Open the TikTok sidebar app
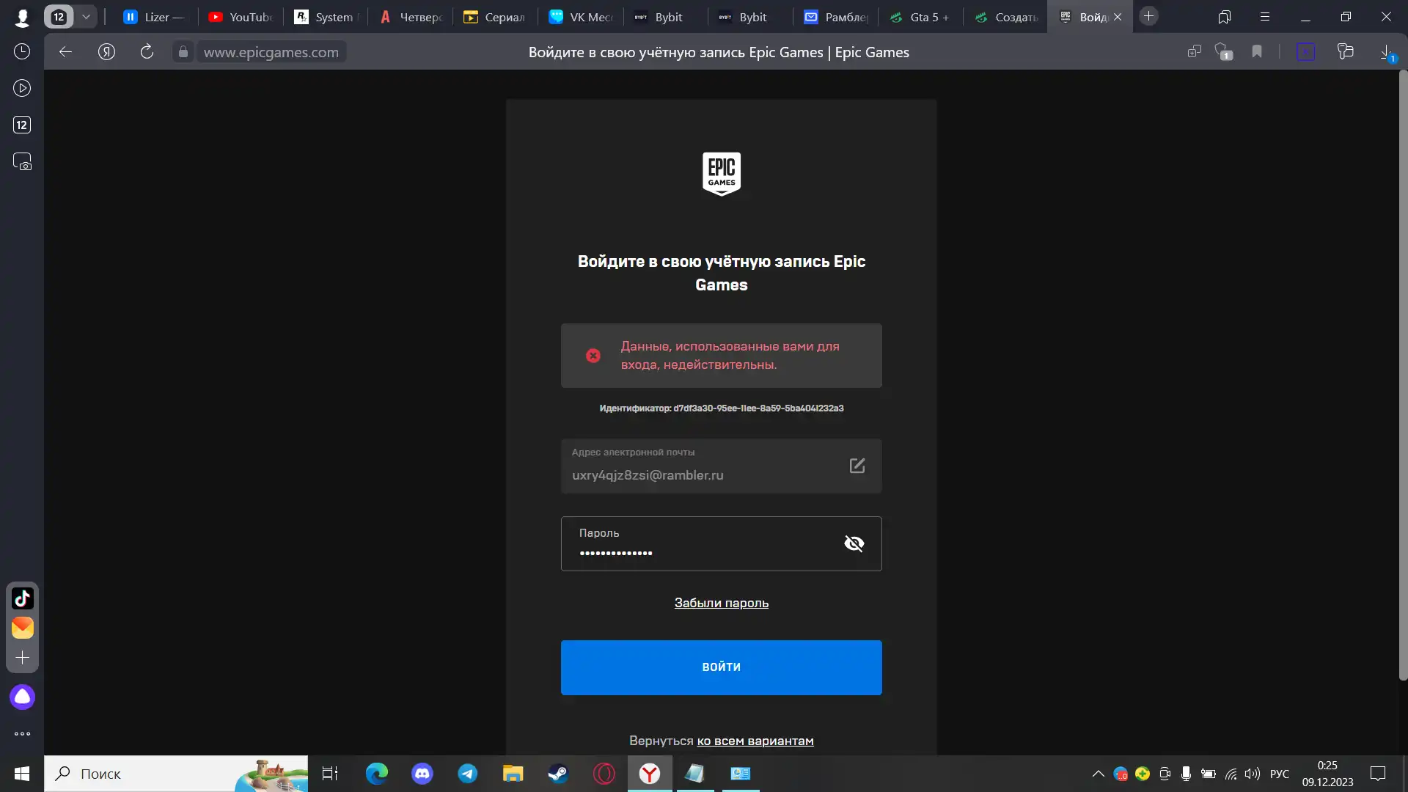Viewport: 1408px width, 792px height. [22, 598]
